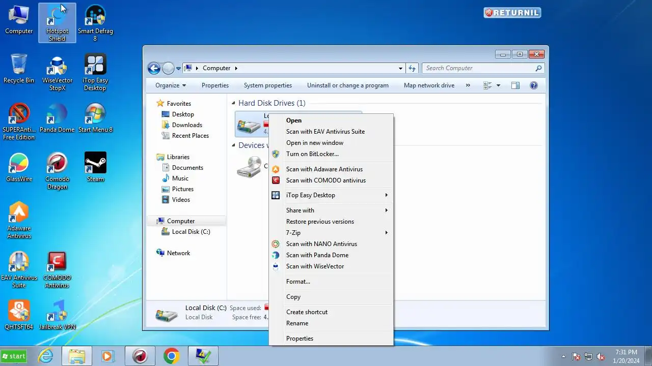This screenshot has width=652, height=366.
Task: Click the network tray icon
Action: (x=588, y=356)
